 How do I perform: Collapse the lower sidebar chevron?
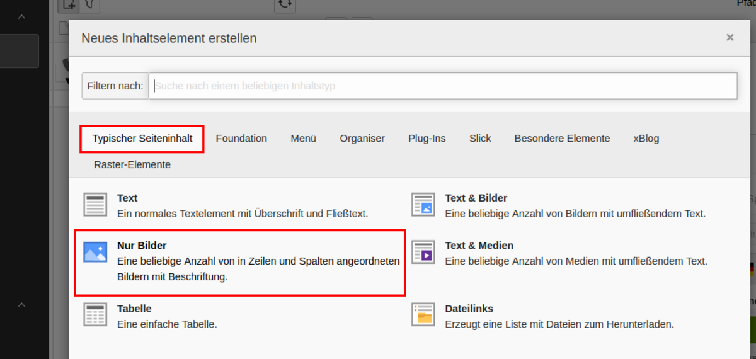pyautogui.click(x=21, y=305)
